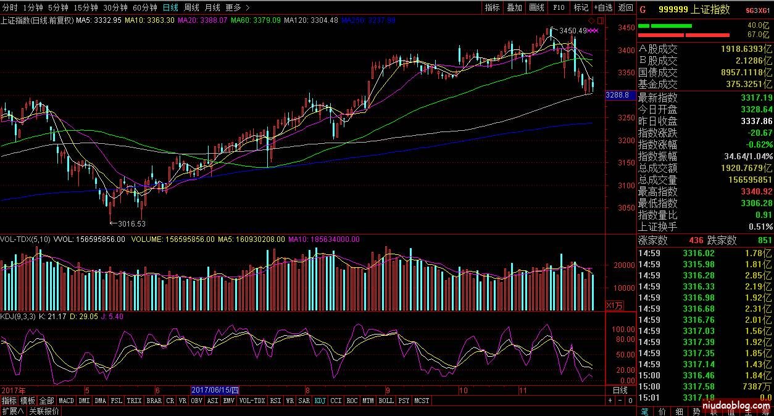Click the G icon beside stock code 999999
This screenshot has width=774, height=416.
643,9
